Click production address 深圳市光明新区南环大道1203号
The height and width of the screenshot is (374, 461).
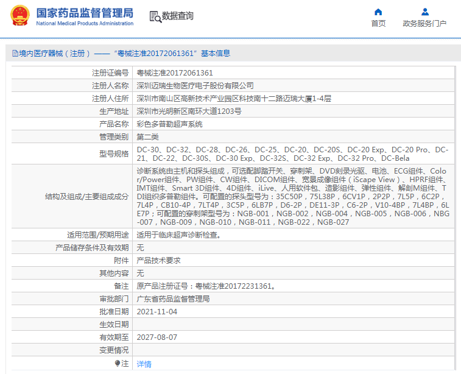pyautogui.click(x=189, y=111)
